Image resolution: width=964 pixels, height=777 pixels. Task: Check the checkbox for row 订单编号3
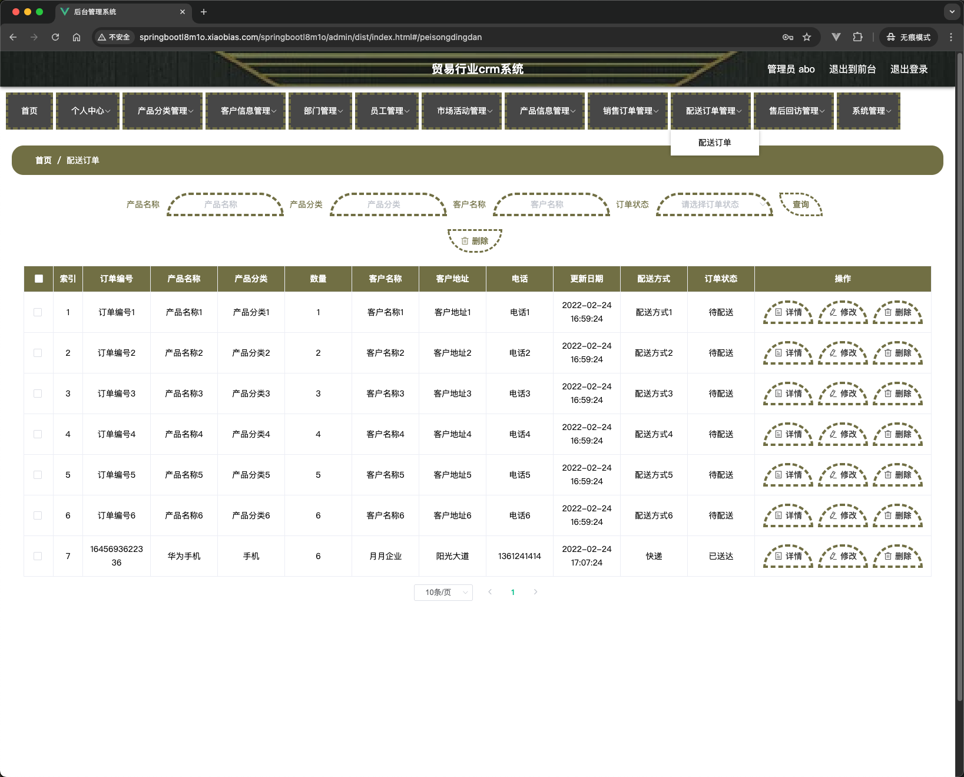point(38,394)
